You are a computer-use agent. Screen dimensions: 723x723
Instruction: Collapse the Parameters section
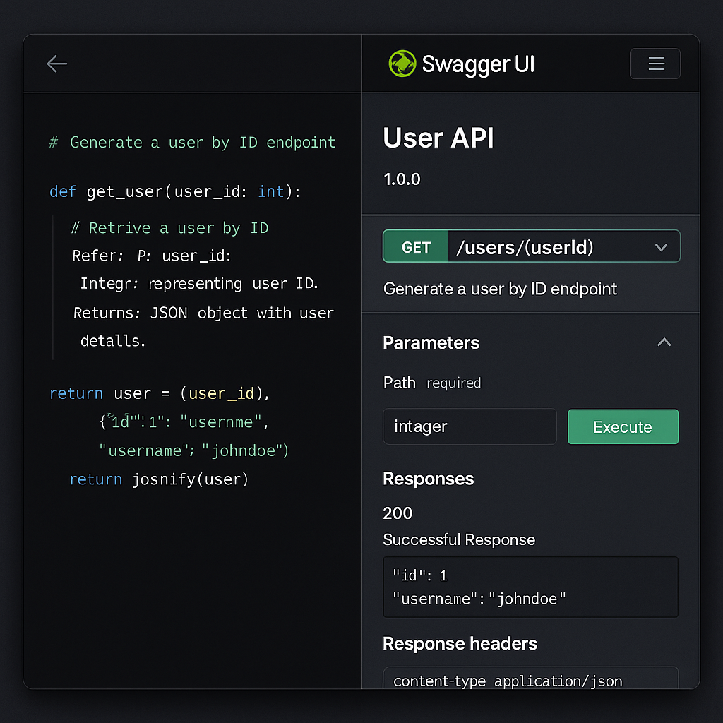663,342
